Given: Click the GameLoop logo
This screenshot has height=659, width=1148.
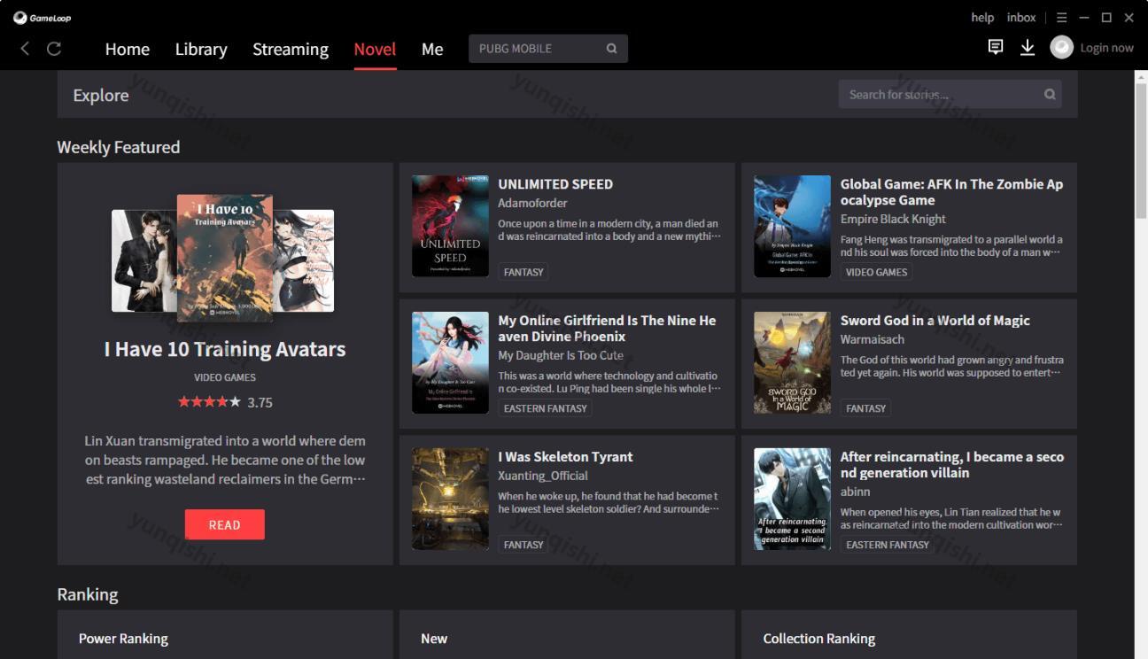Looking at the screenshot, I should click(x=42, y=18).
